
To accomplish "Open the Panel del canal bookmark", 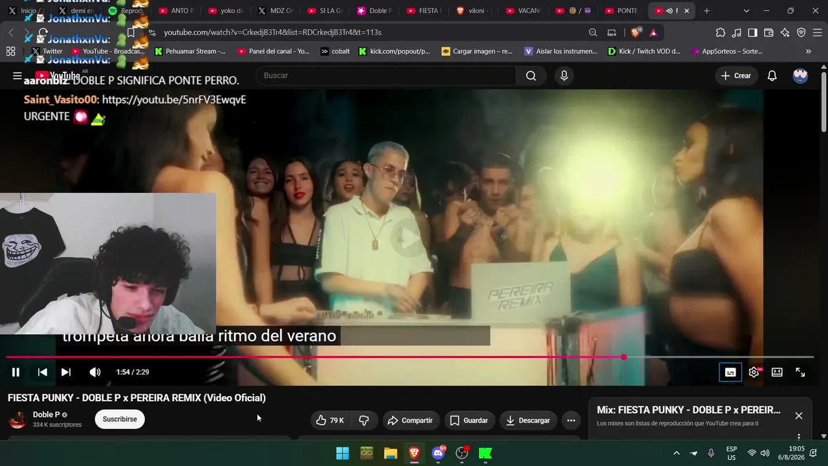I will (x=274, y=51).
